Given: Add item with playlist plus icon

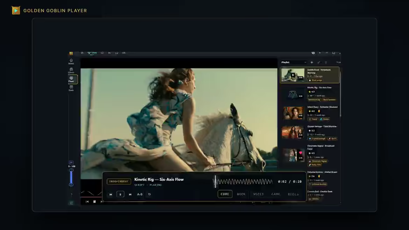Looking at the screenshot, I should pyautogui.click(x=312, y=62).
